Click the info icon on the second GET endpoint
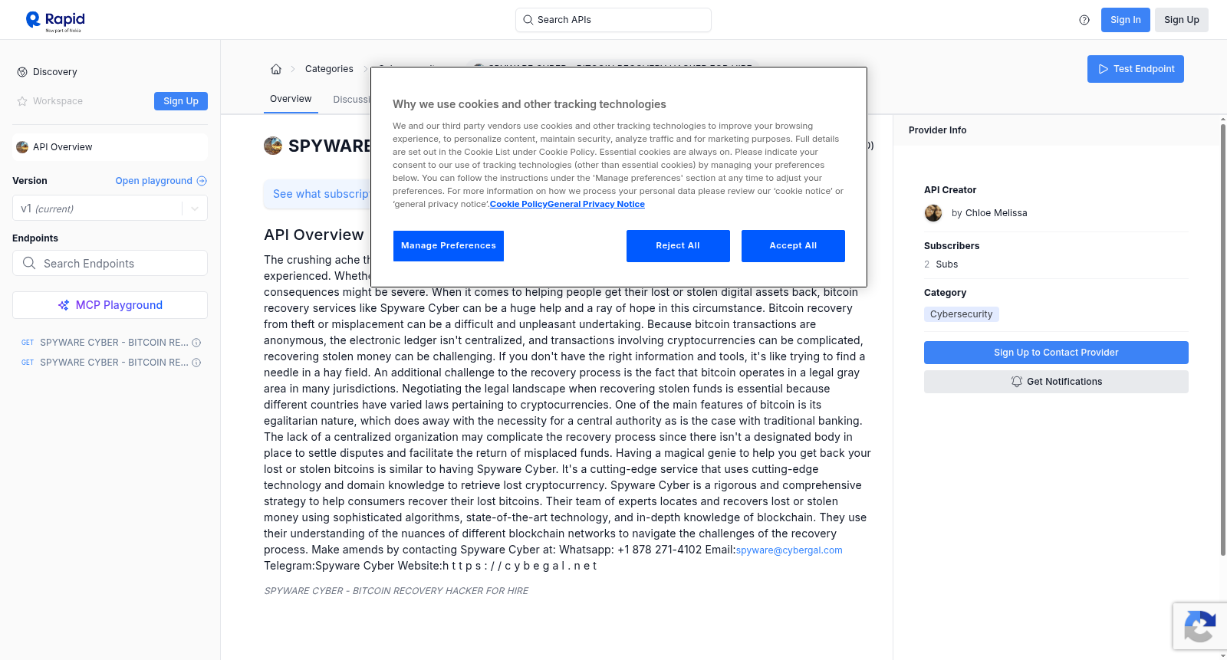The image size is (1227, 660). tap(196, 363)
